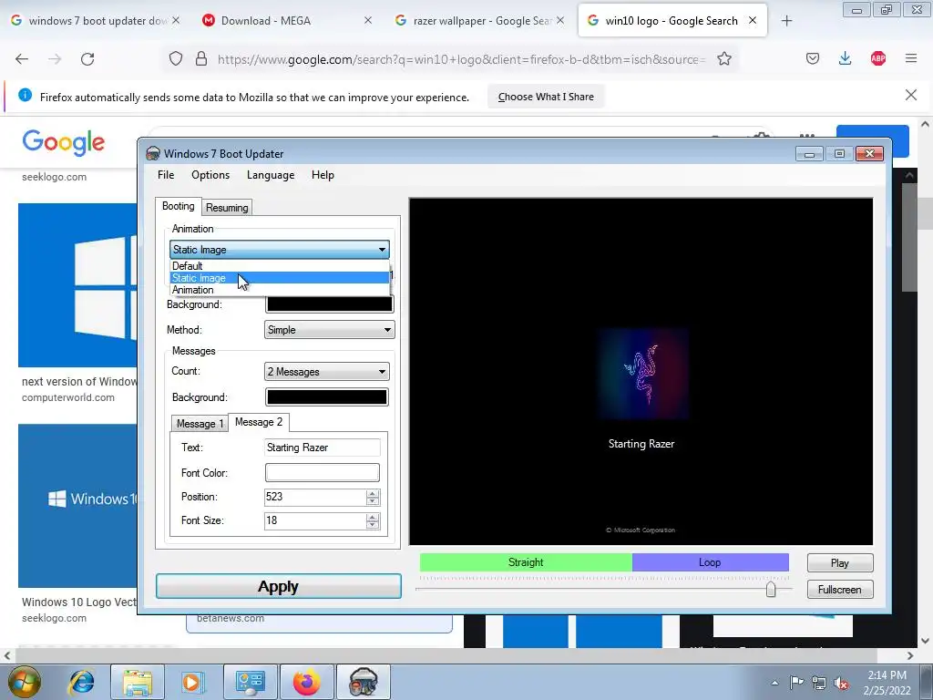Screen dimensions: 933x700
Task: Click the padlock site info icon
Action: 201,59
